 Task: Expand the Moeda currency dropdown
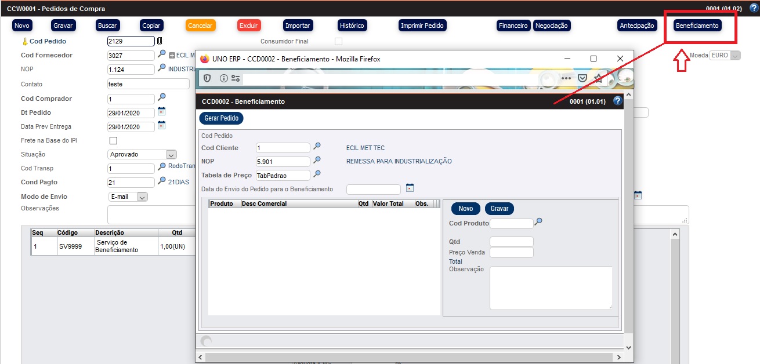click(x=736, y=56)
